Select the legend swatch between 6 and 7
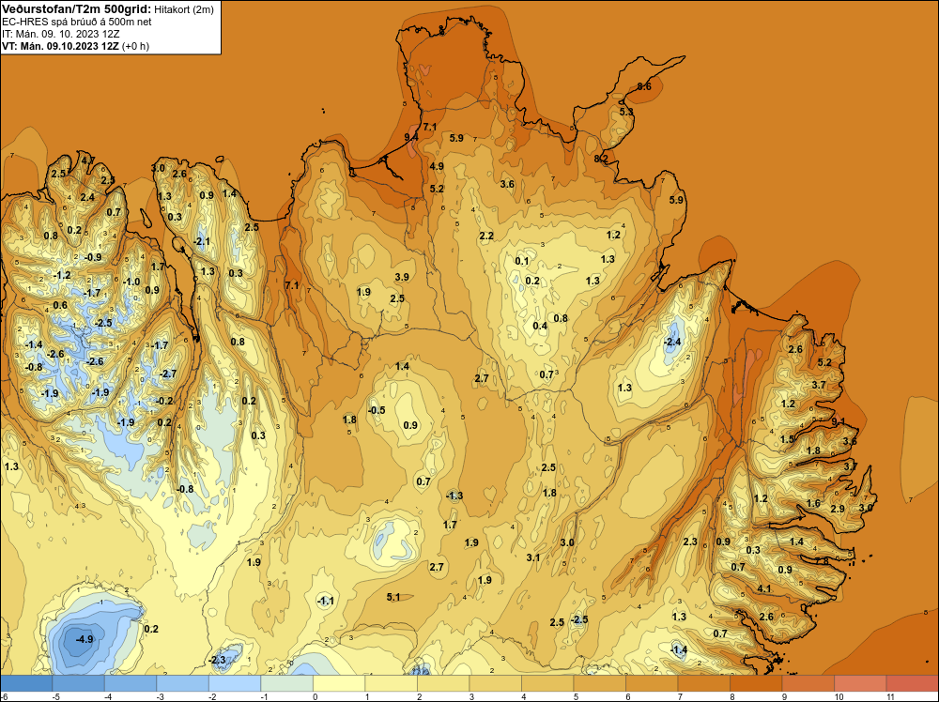 (652, 683)
